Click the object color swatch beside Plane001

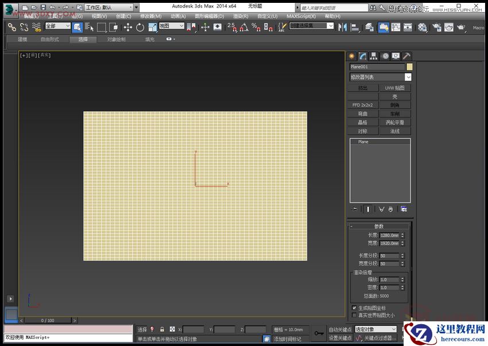[409, 67]
